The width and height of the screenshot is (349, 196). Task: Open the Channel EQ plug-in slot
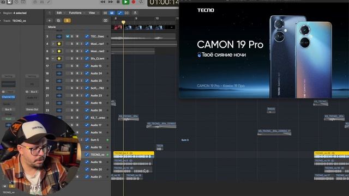pyautogui.click(x=8, y=97)
